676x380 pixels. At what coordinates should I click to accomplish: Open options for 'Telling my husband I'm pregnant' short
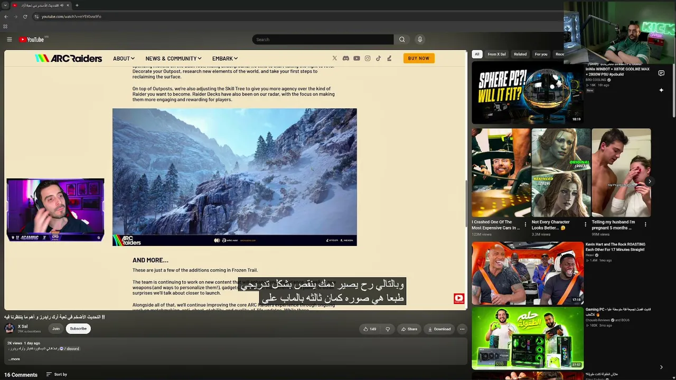tap(645, 224)
